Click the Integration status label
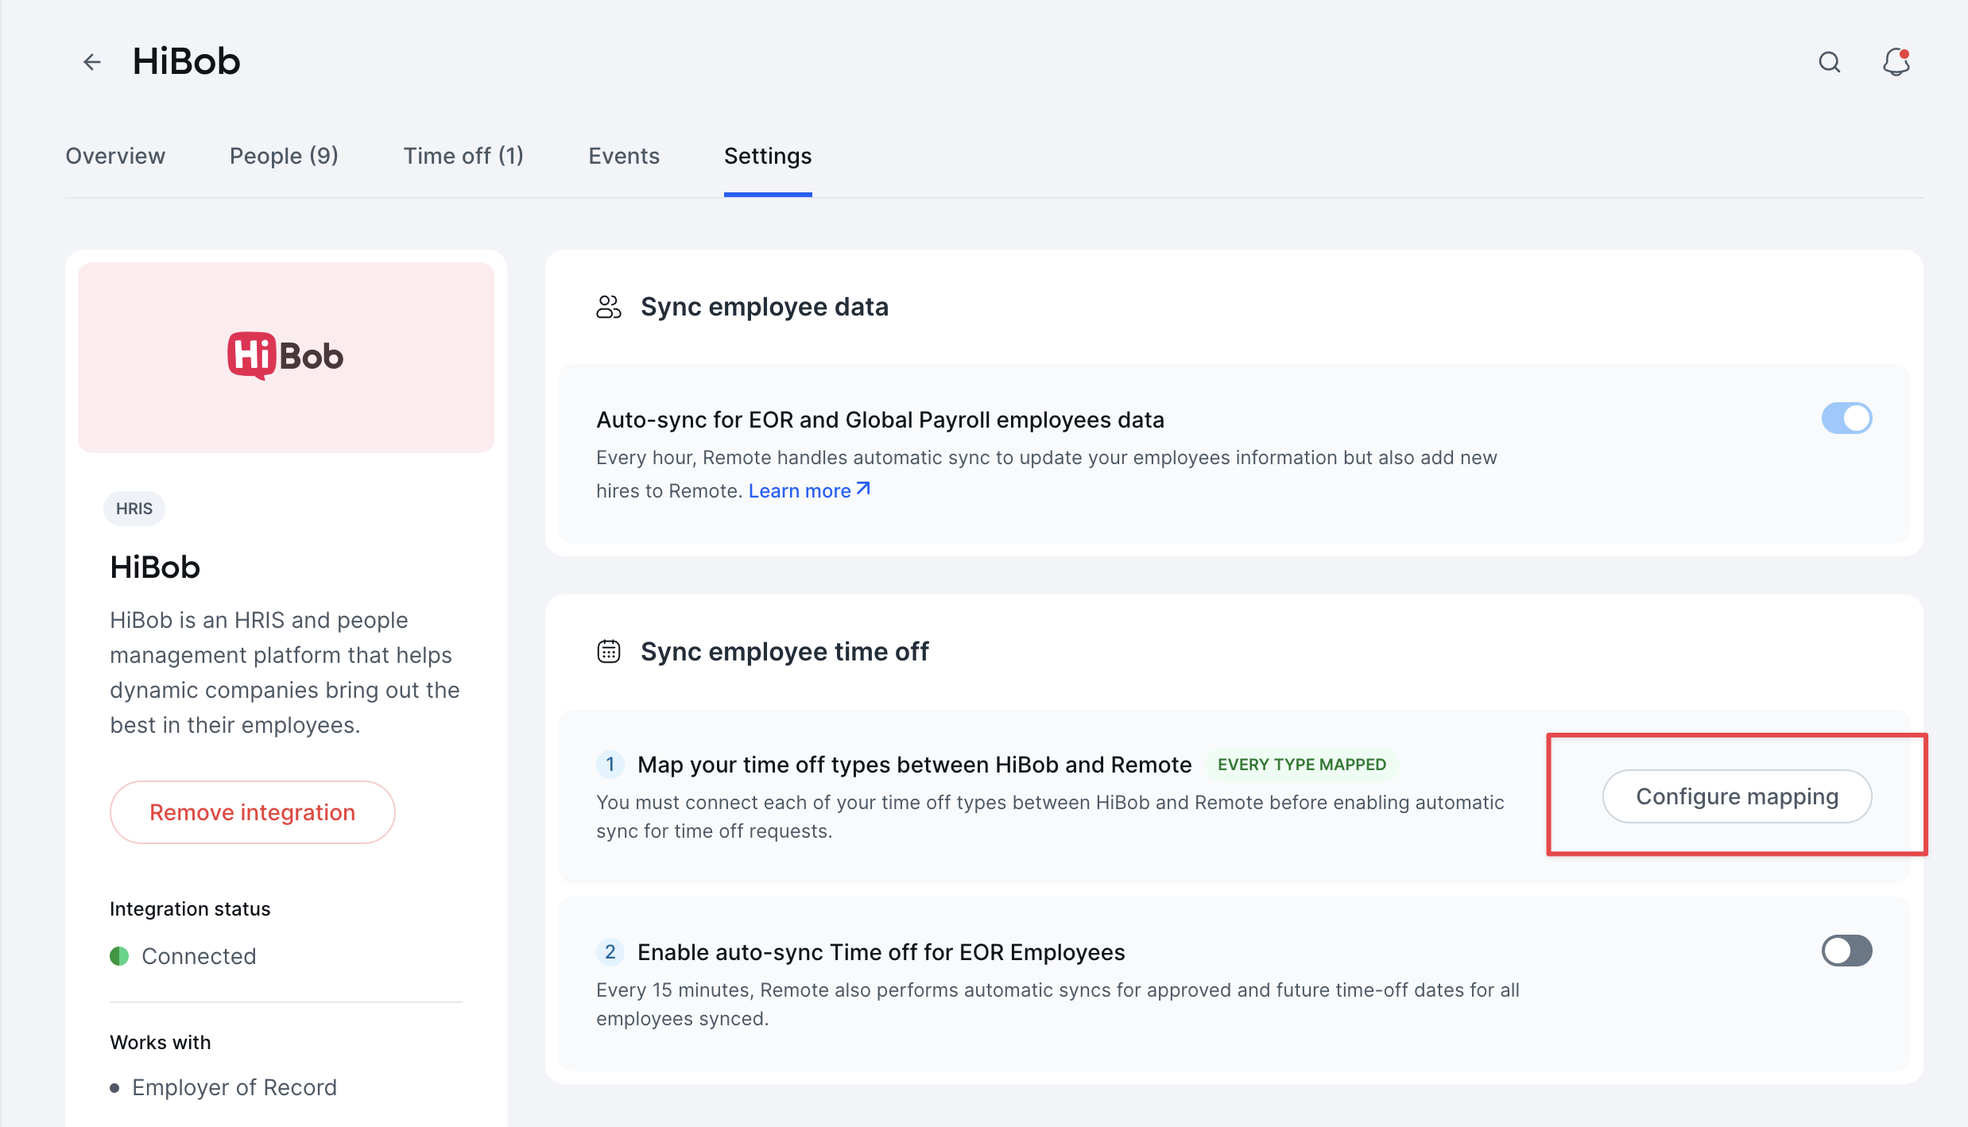 tap(190, 908)
